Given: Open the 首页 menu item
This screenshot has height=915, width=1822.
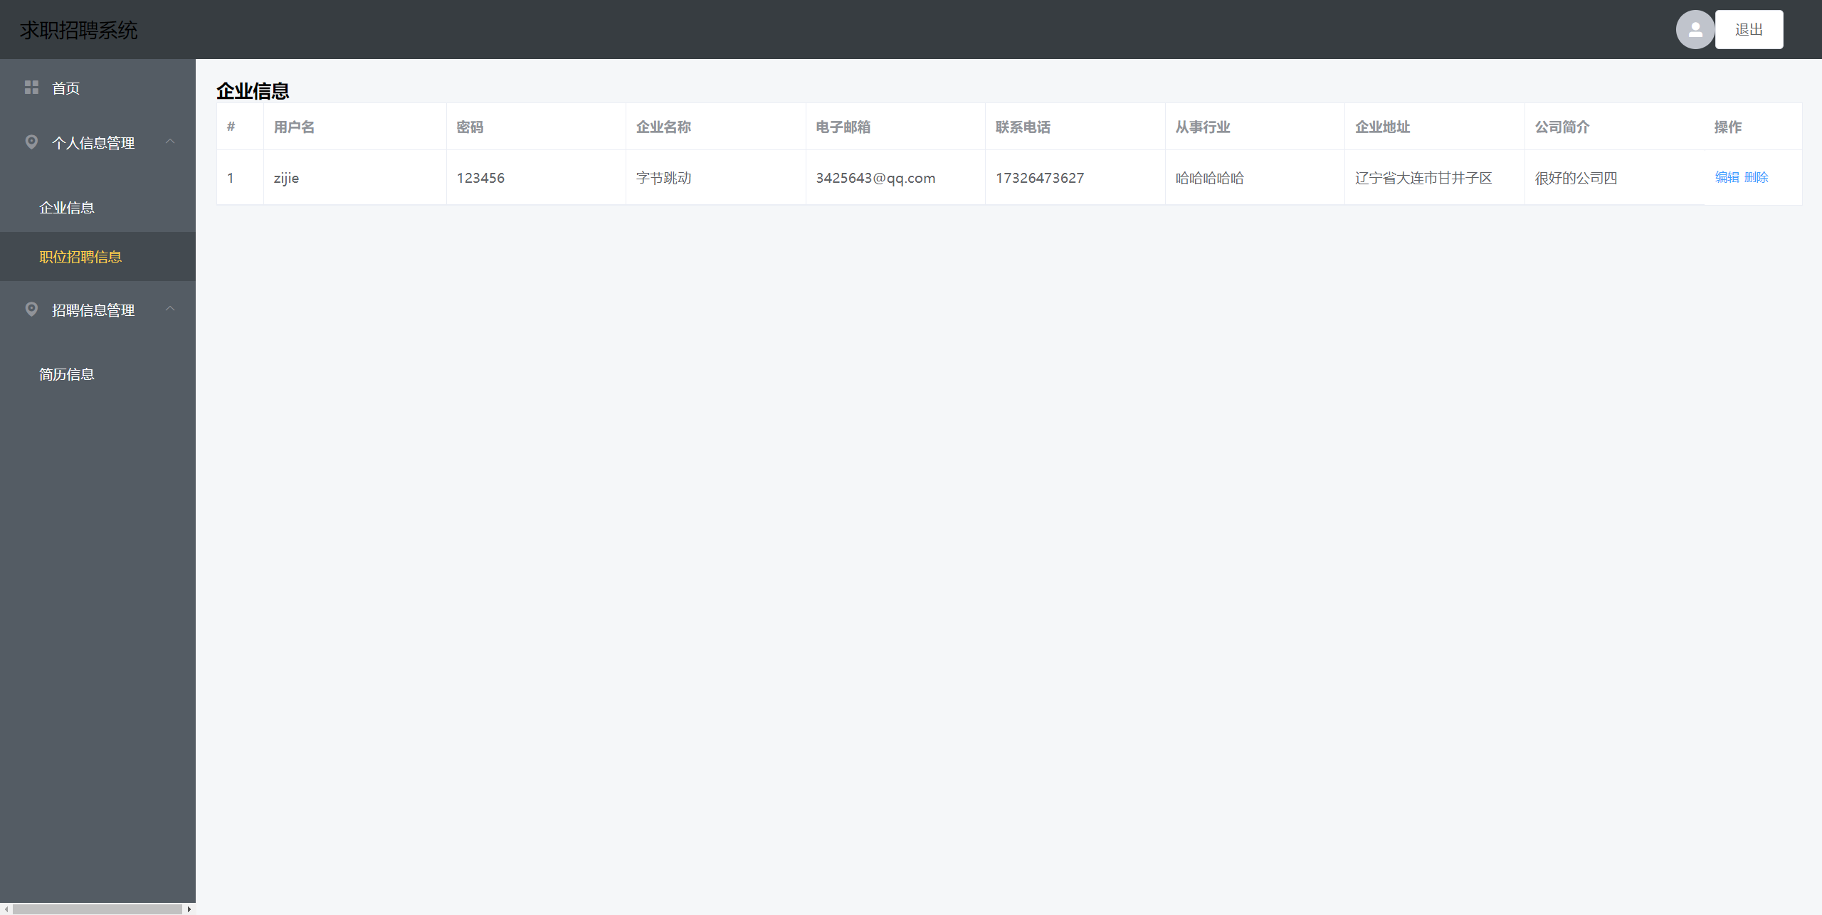Looking at the screenshot, I should pyautogui.click(x=65, y=88).
